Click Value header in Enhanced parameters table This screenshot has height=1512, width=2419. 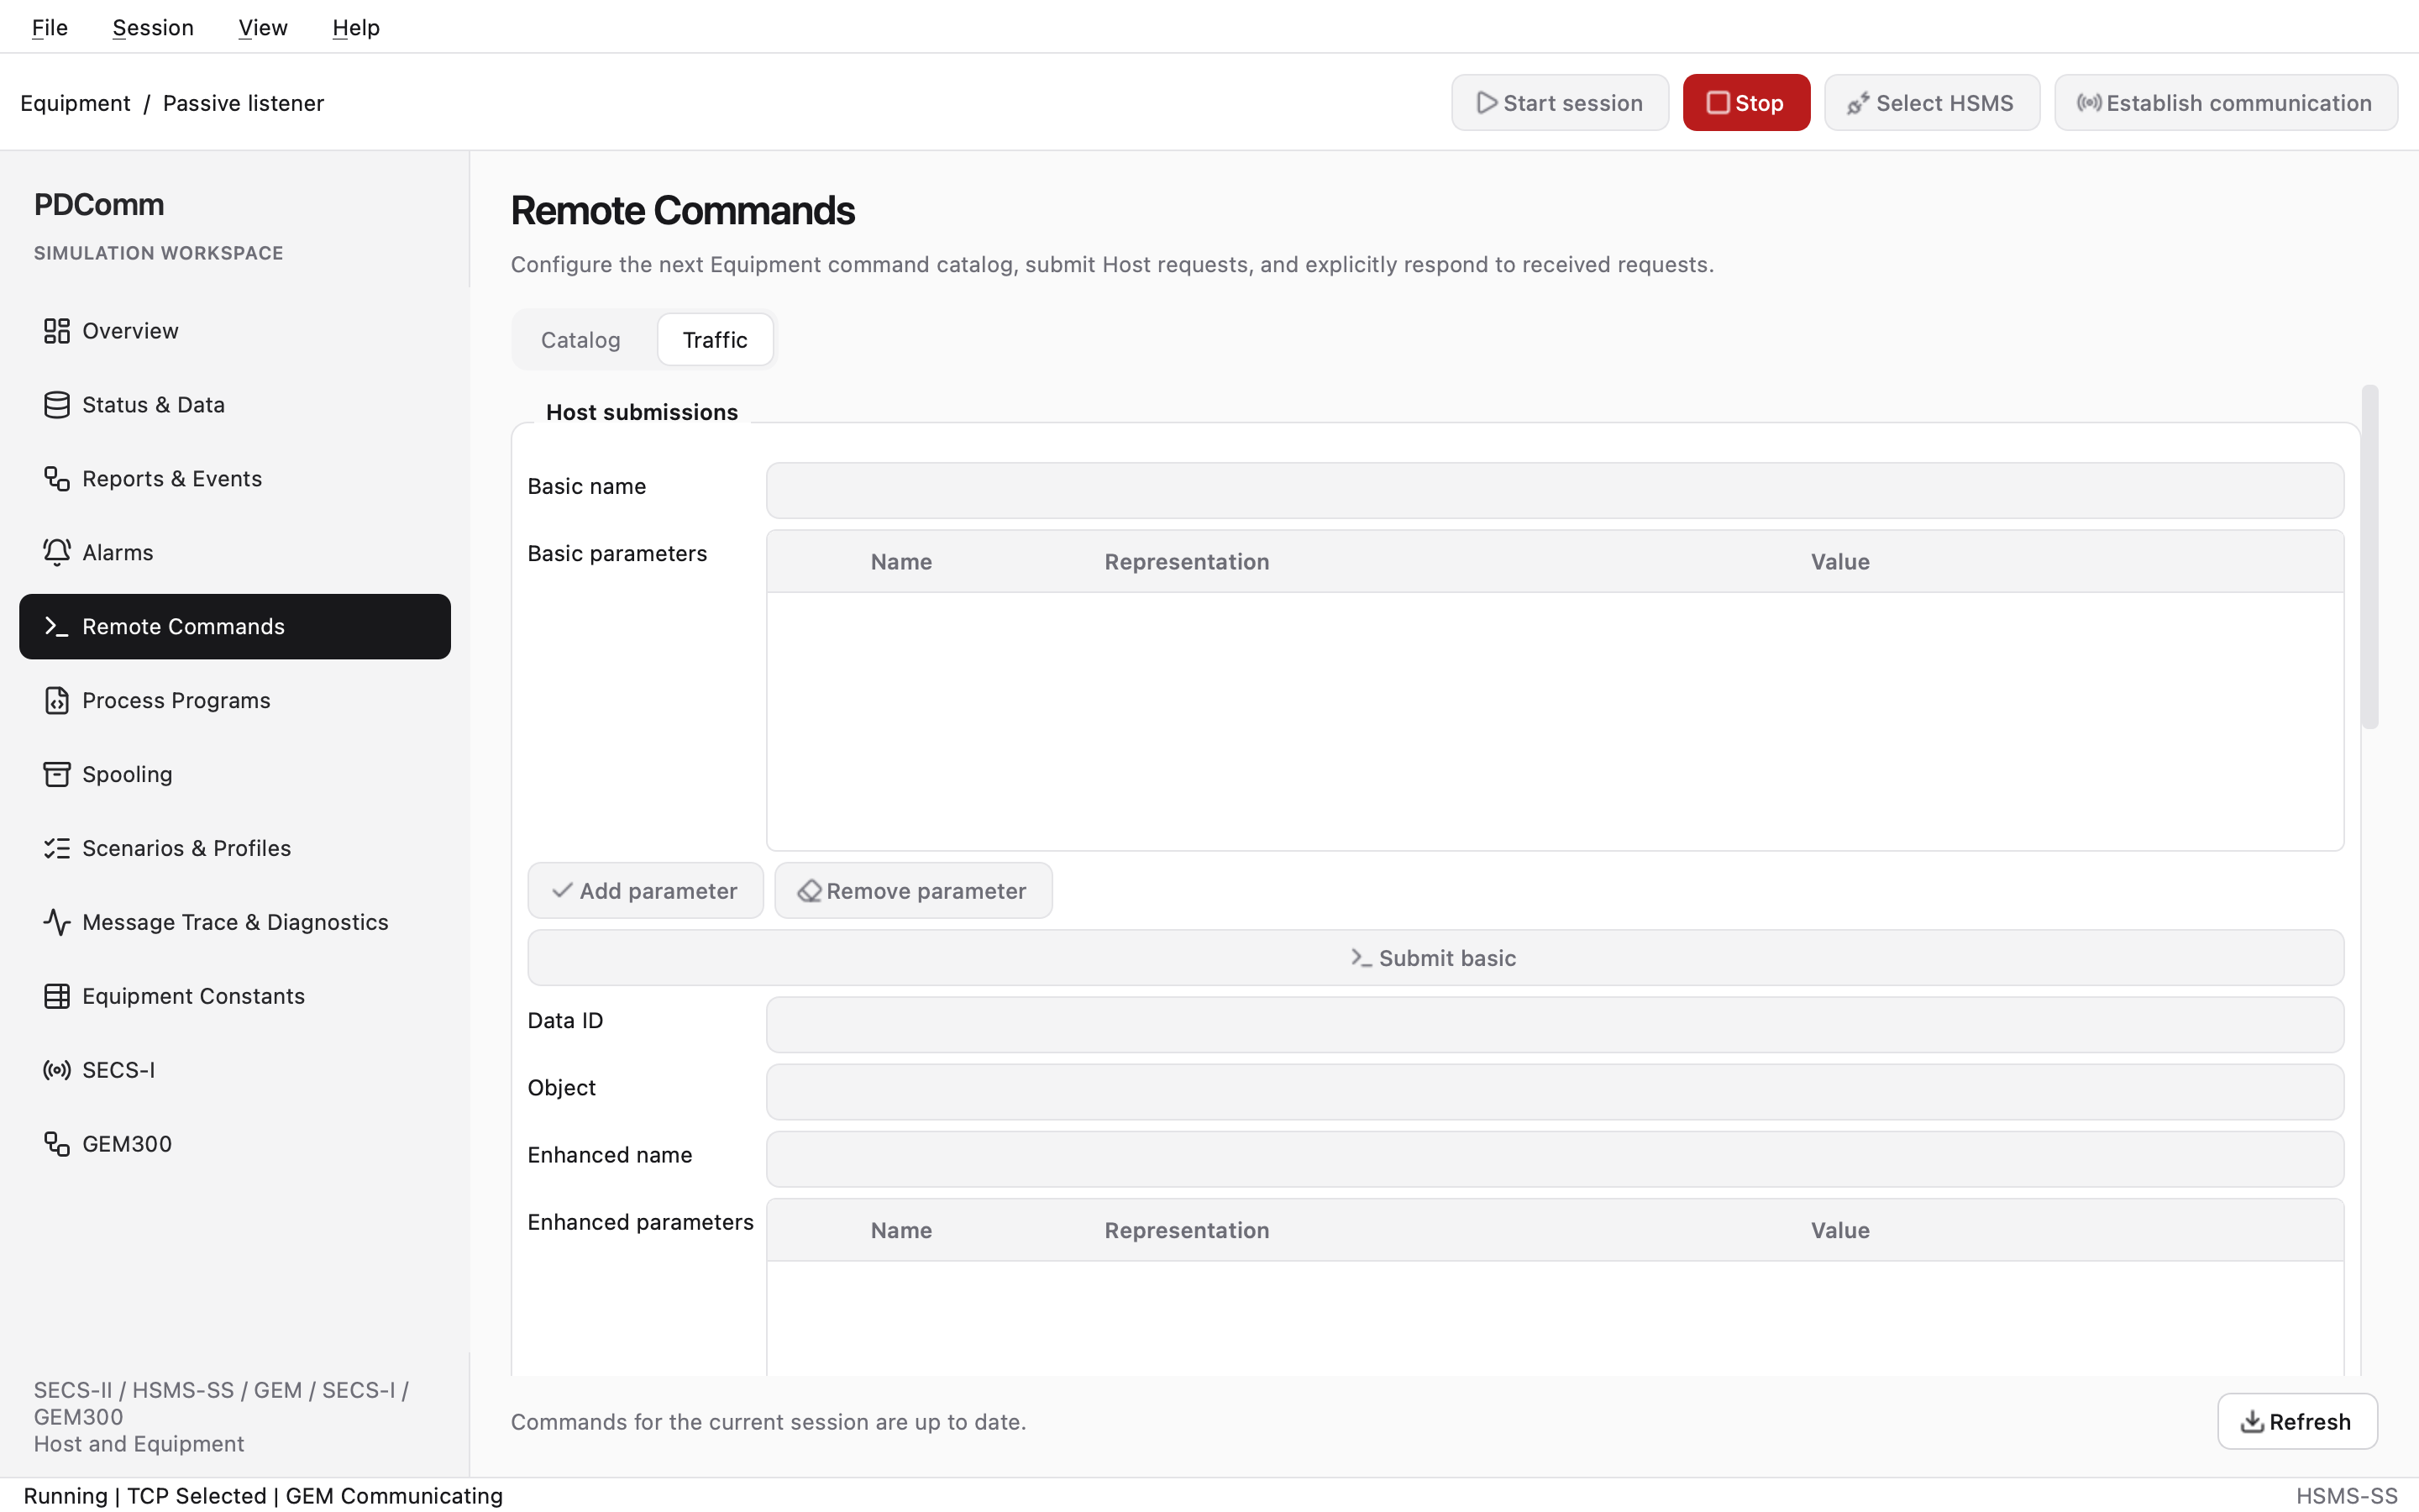tap(1840, 1231)
